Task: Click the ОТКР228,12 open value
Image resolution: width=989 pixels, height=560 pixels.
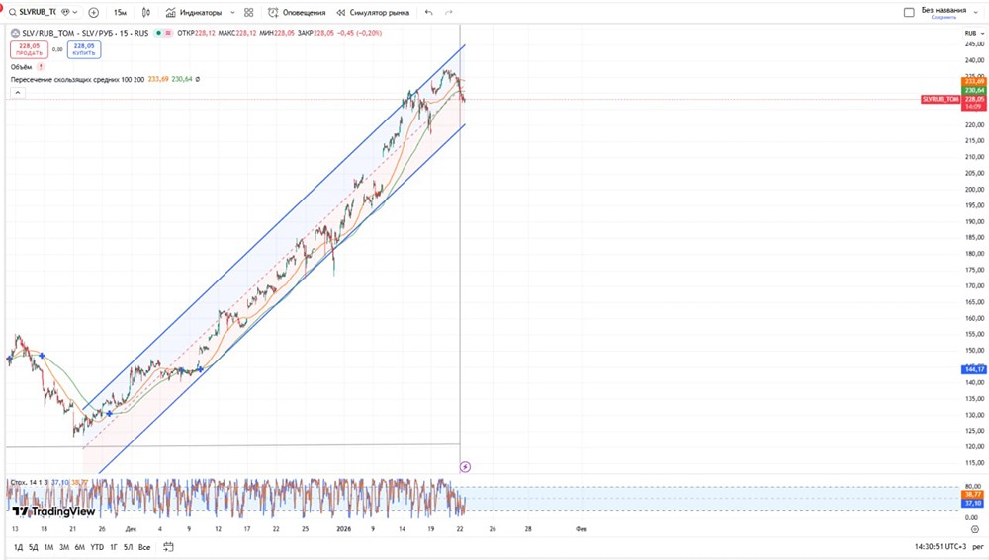Action: (196, 33)
